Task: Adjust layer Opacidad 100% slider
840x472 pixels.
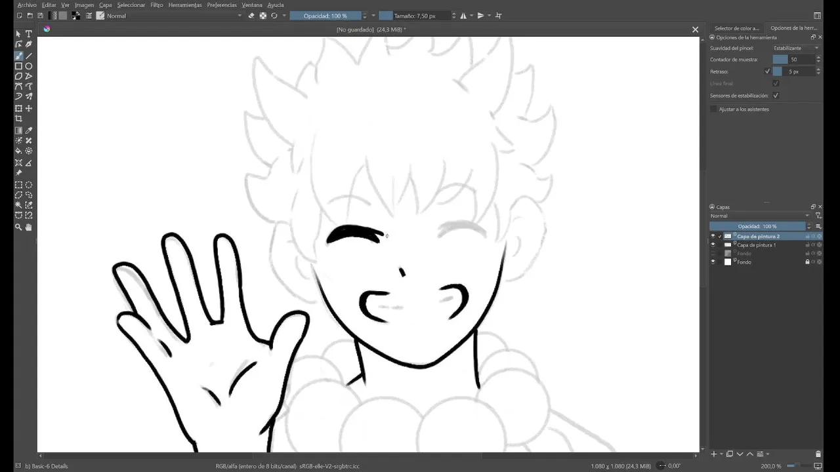Action: tap(757, 226)
